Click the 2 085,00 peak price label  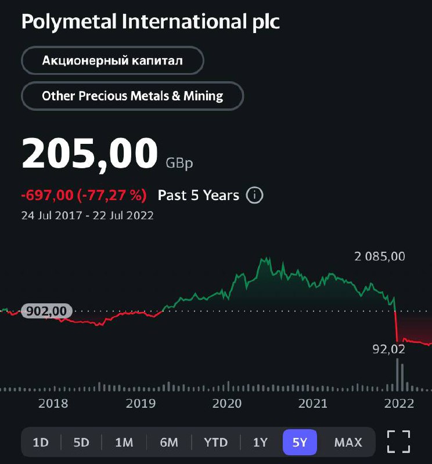(x=380, y=256)
